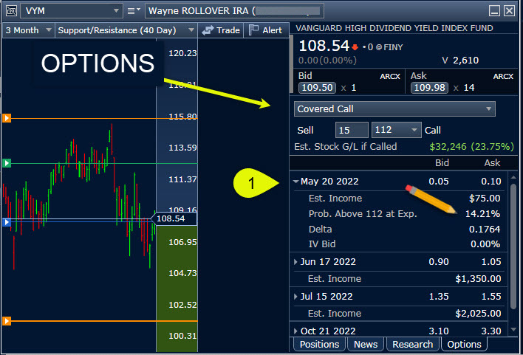Switch to the Positions tab
Screen dimensions: 523x355
[x=319, y=345]
